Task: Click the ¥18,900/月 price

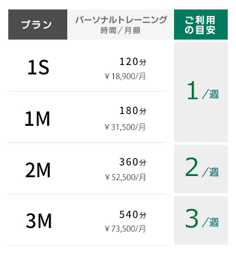Action: pos(125,76)
